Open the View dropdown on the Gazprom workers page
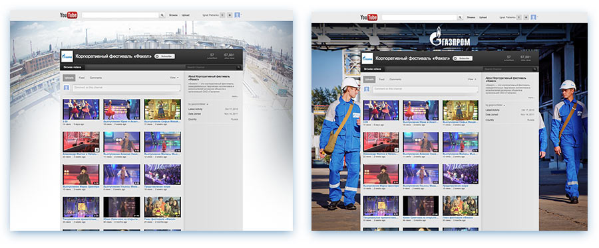Image resolution: width=599 pixels, height=248 pixels. [x=472, y=79]
